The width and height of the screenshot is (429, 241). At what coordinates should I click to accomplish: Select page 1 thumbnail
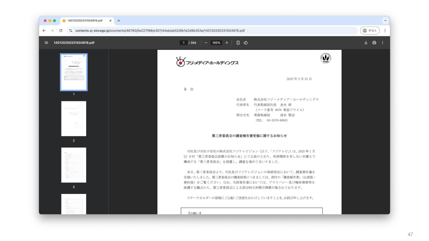tap(74, 72)
